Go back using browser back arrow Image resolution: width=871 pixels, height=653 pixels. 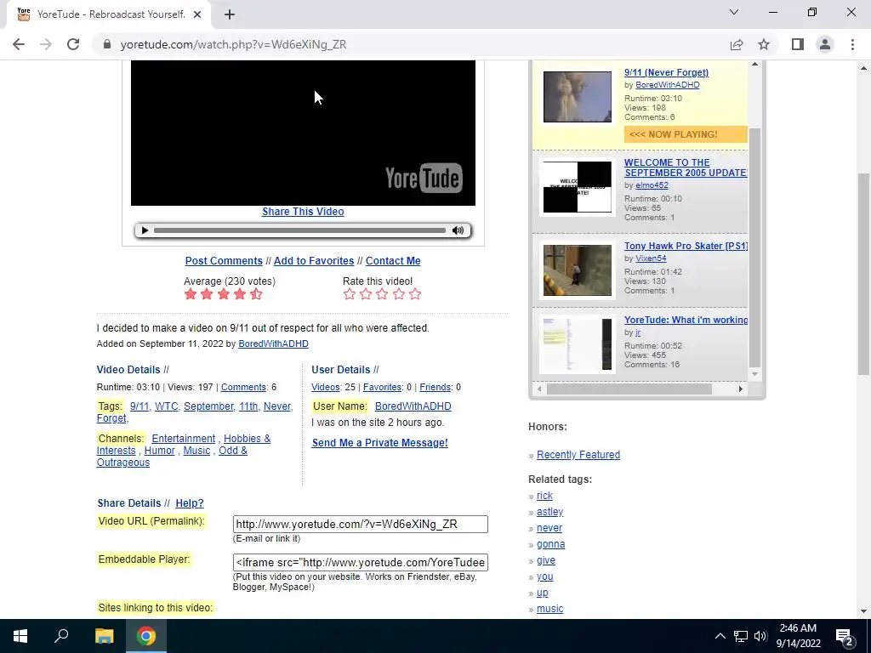click(x=19, y=44)
